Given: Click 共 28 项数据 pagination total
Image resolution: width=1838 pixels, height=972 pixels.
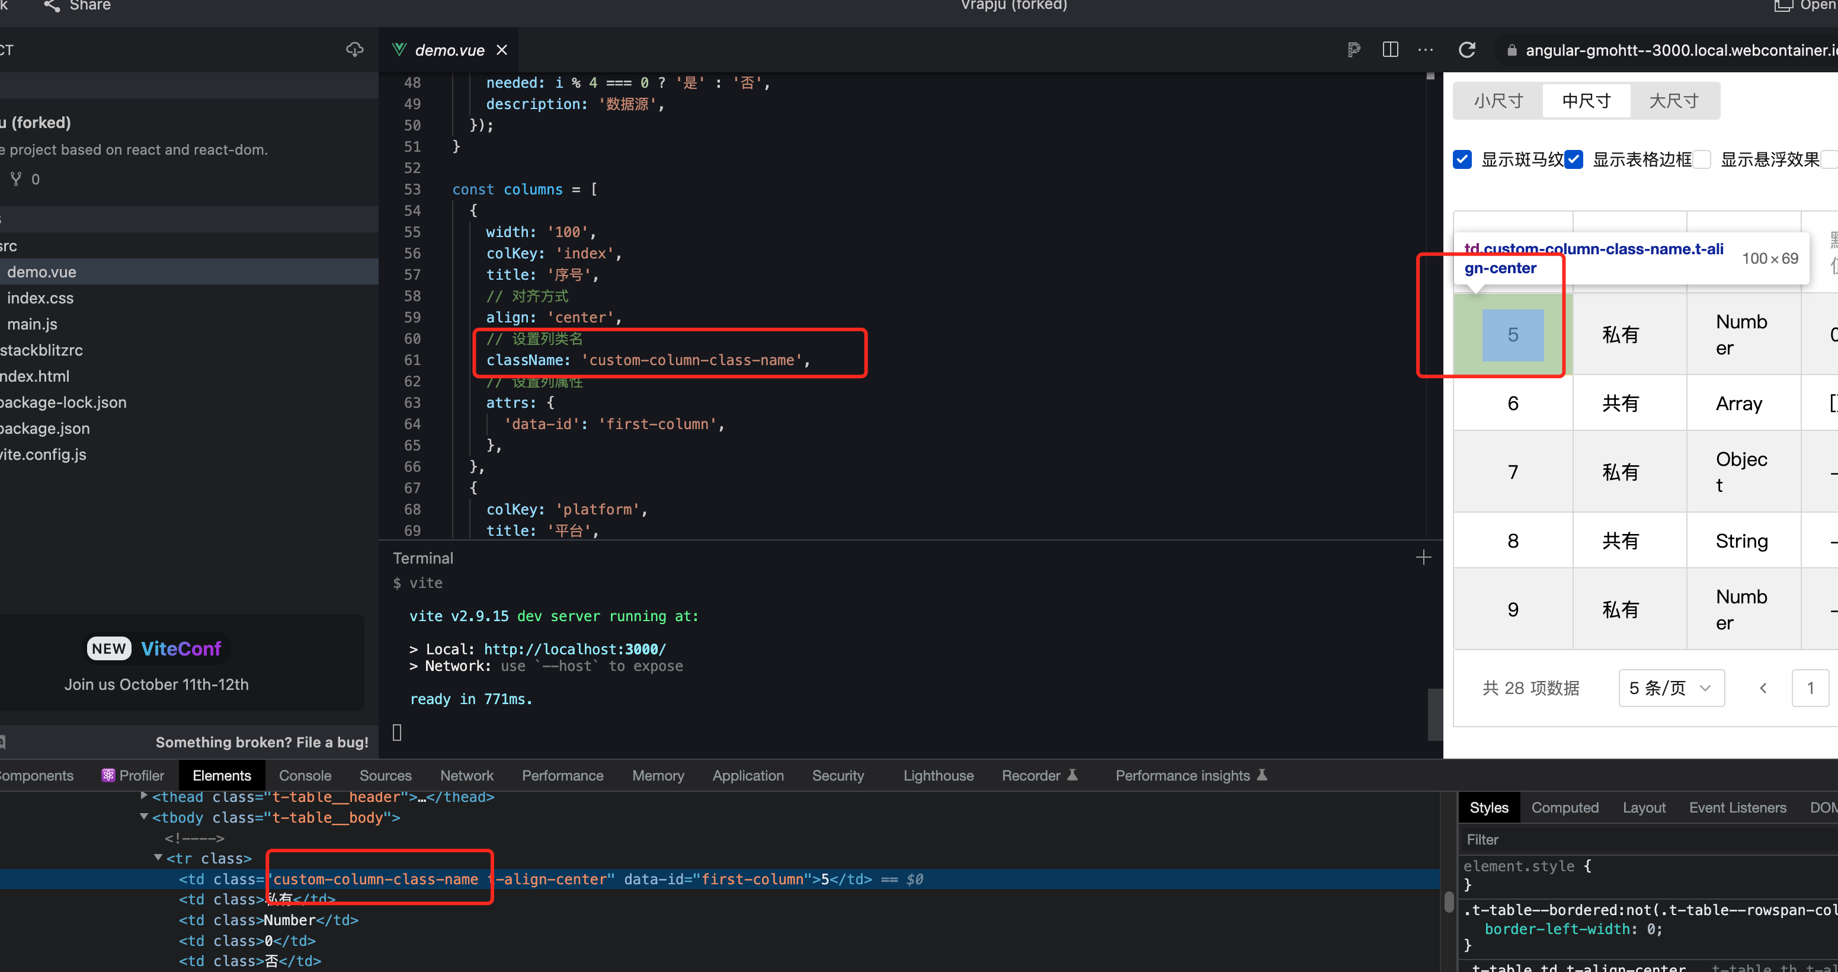Looking at the screenshot, I should [x=1530, y=688].
